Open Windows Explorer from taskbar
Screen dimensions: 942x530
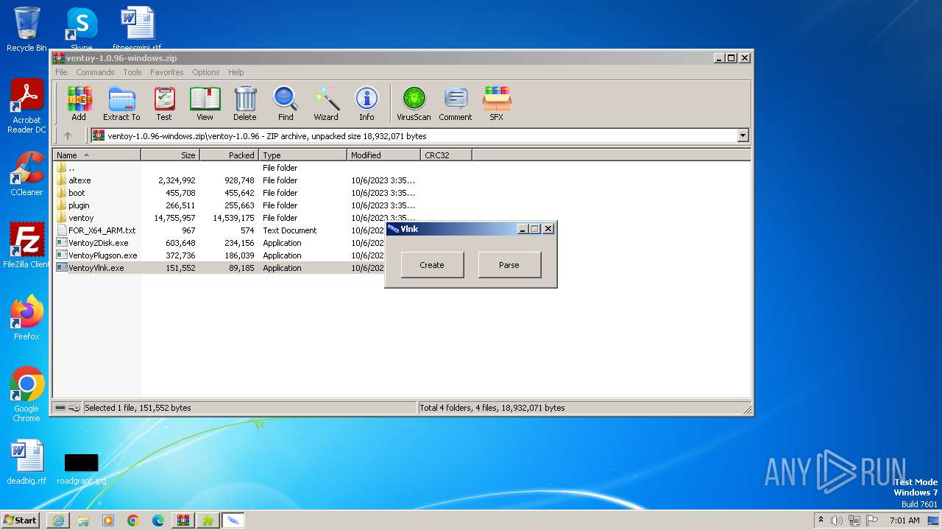pos(83,520)
